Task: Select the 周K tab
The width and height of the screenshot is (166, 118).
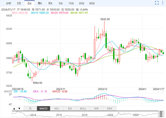Action: [x=40, y=3]
